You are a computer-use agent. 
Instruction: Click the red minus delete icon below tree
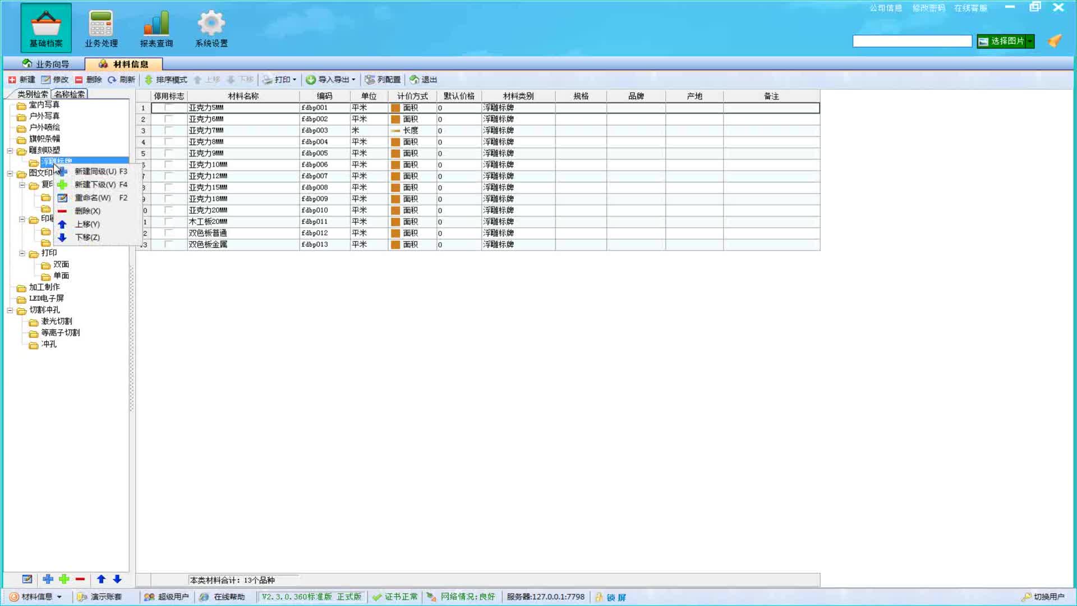click(x=80, y=579)
